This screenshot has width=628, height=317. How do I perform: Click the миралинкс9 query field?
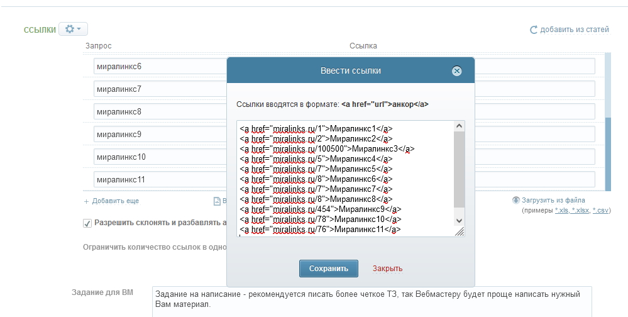pos(160,134)
